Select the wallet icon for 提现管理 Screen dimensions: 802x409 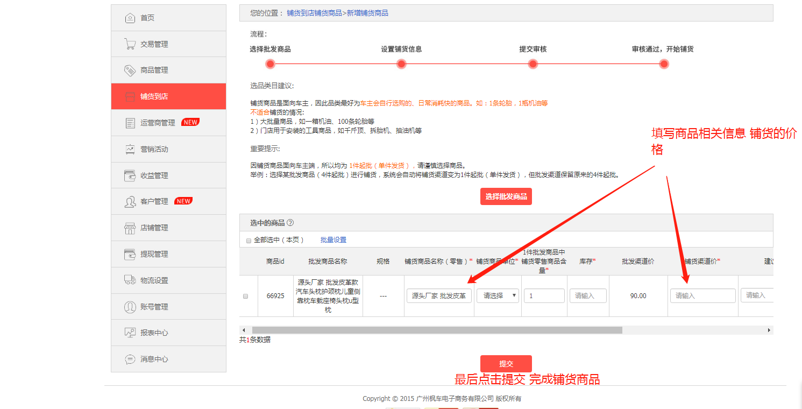[129, 253]
